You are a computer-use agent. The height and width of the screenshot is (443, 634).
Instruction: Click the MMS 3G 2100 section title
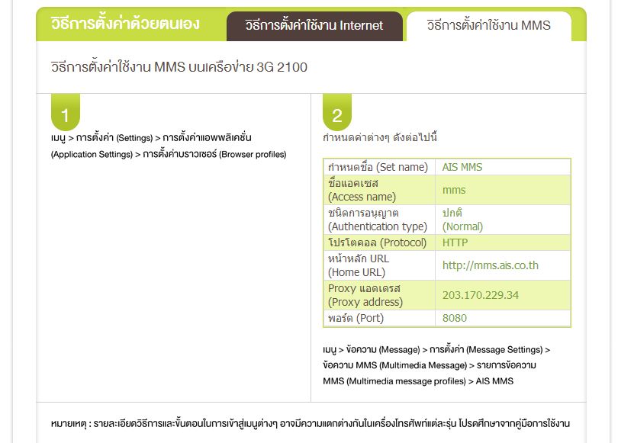(179, 66)
